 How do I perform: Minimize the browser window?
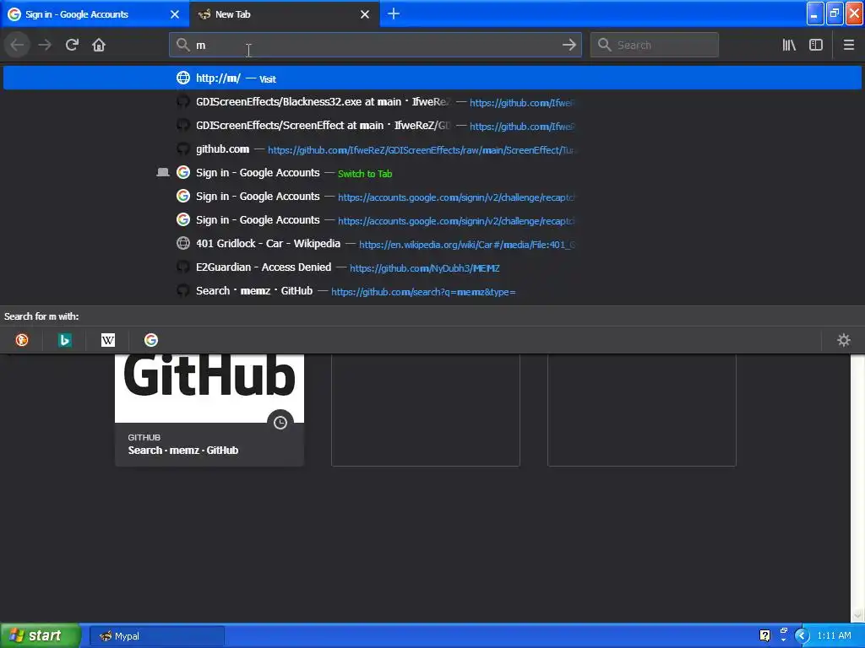(x=815, y=13)
